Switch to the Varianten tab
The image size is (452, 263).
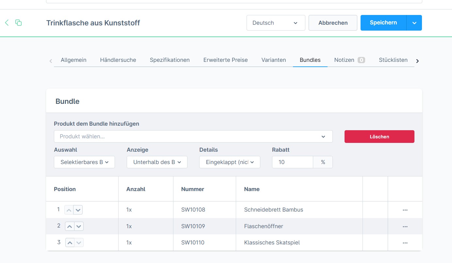[274, 60]
